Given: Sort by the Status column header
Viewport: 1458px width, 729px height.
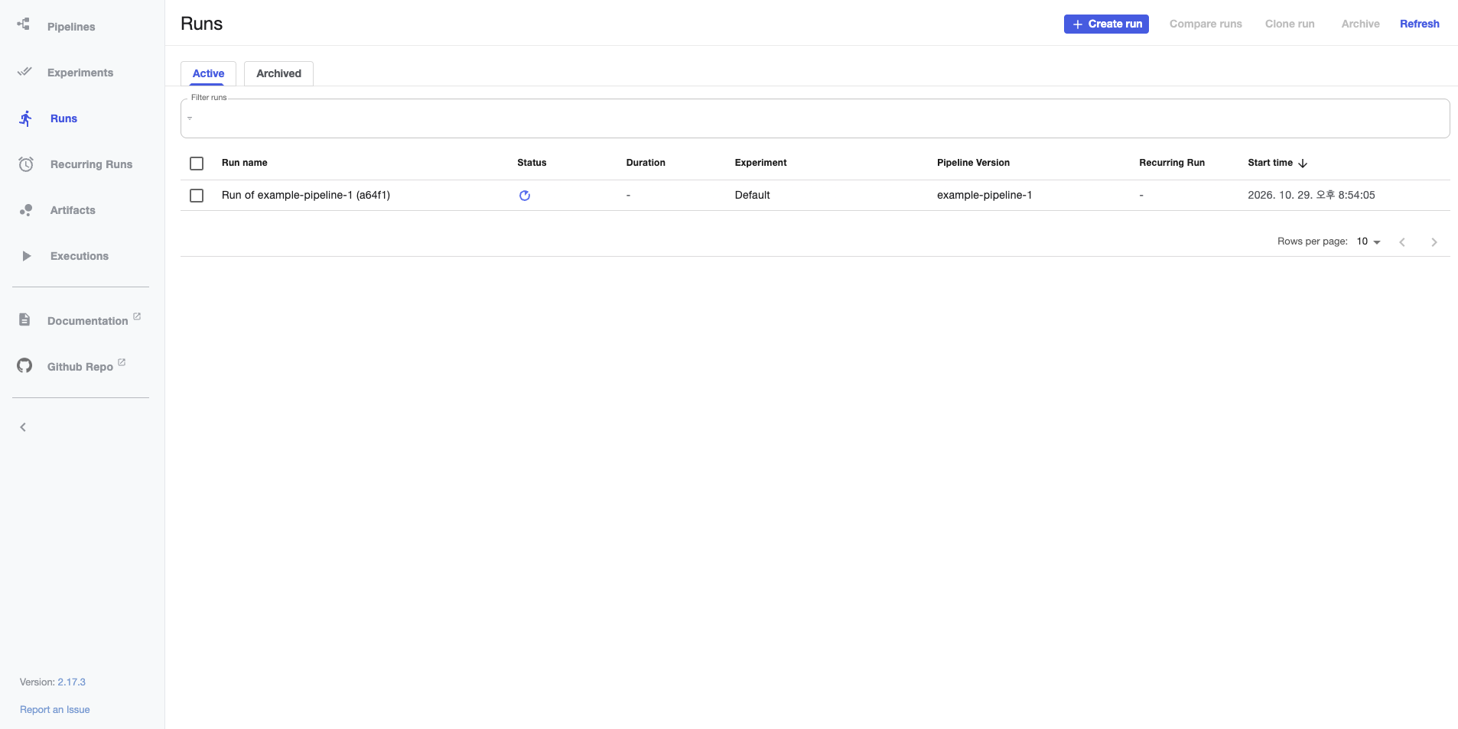Looking at the screenshot, I should [x=532, y=163].
